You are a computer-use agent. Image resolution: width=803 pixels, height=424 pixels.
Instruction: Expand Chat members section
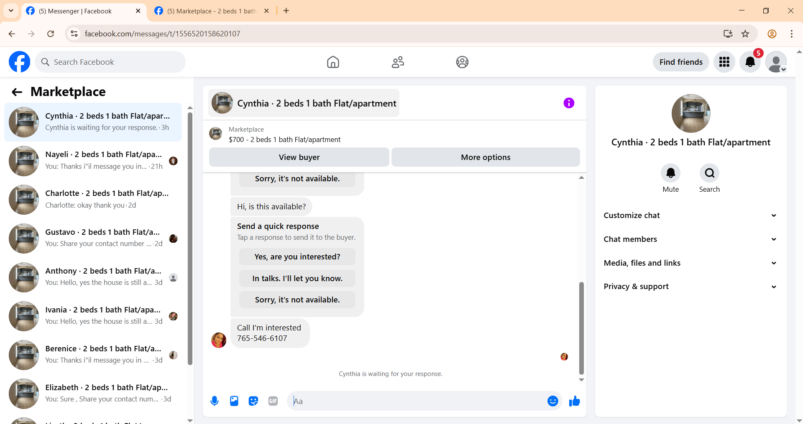[690, 239]
